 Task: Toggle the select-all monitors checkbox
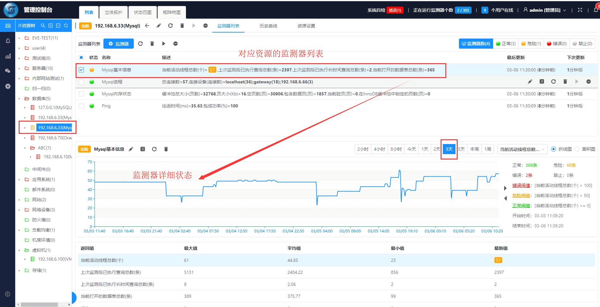click(x=81, y=57)
